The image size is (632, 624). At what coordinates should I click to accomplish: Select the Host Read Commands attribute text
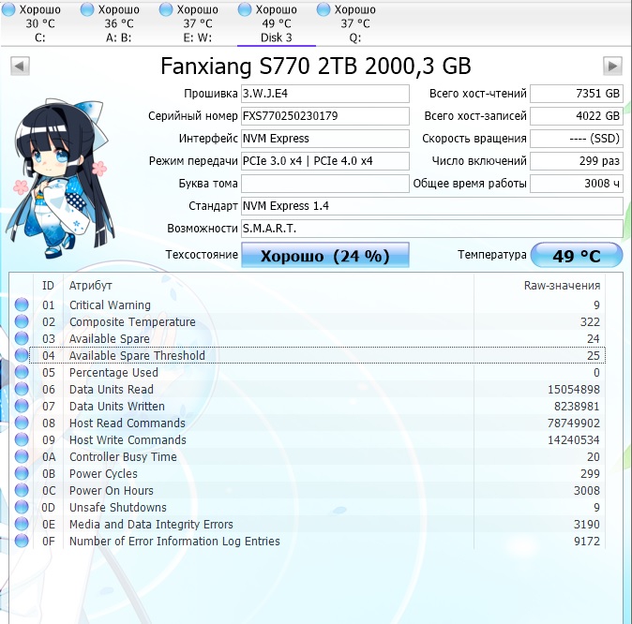[127, 423]
